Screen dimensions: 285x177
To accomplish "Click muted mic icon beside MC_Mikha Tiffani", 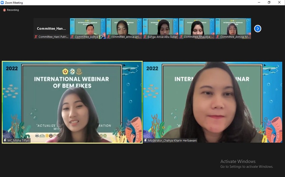I will coord(5,140).
